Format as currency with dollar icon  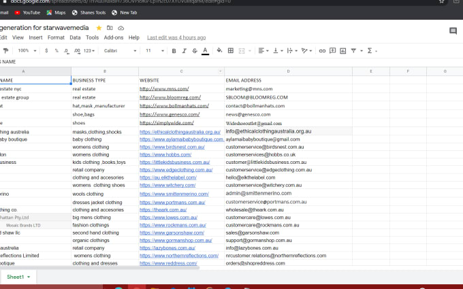tap(46, 51)
